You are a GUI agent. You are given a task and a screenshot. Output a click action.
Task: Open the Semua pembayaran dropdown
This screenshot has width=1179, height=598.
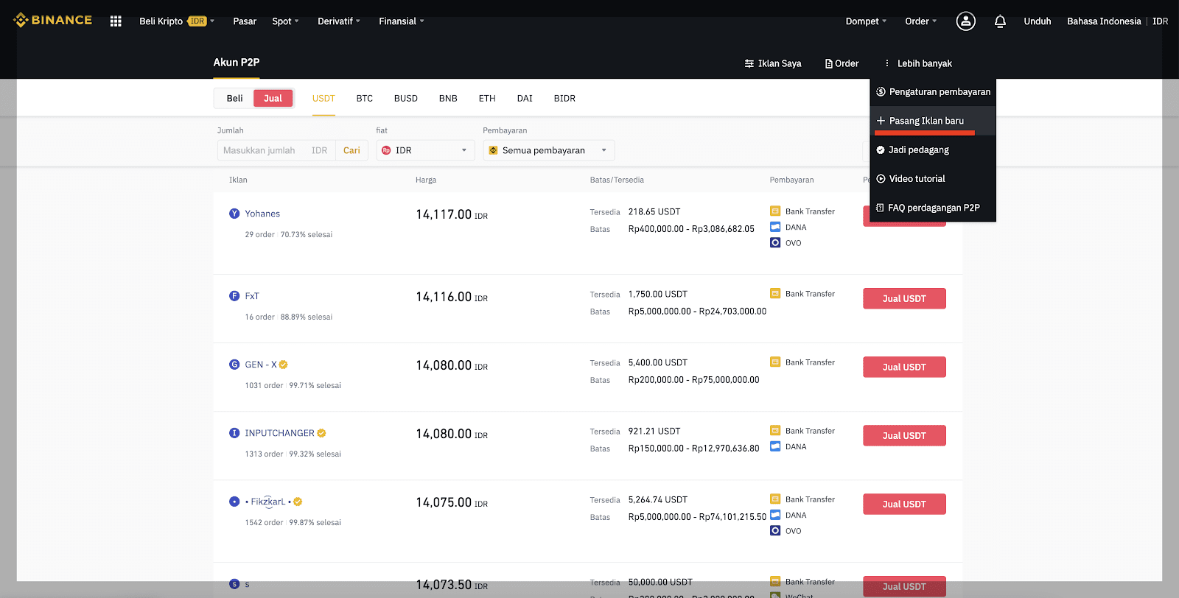[x=549, y=150]
